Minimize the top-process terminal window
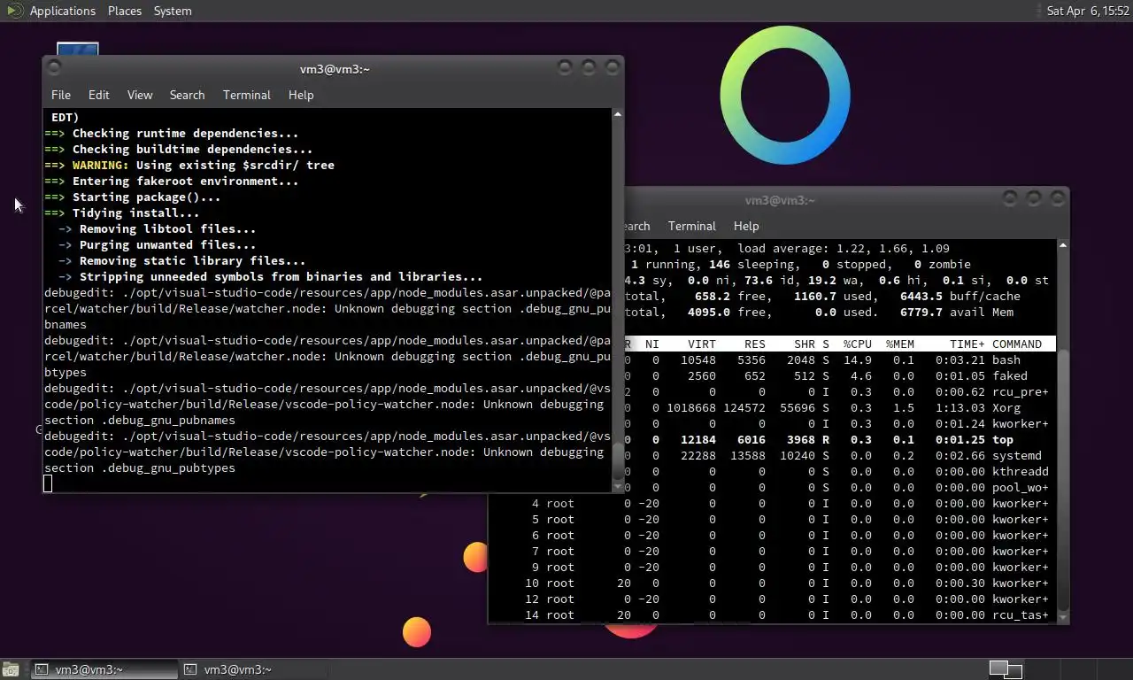The image size is (1133, 680). coord(1010,198)
